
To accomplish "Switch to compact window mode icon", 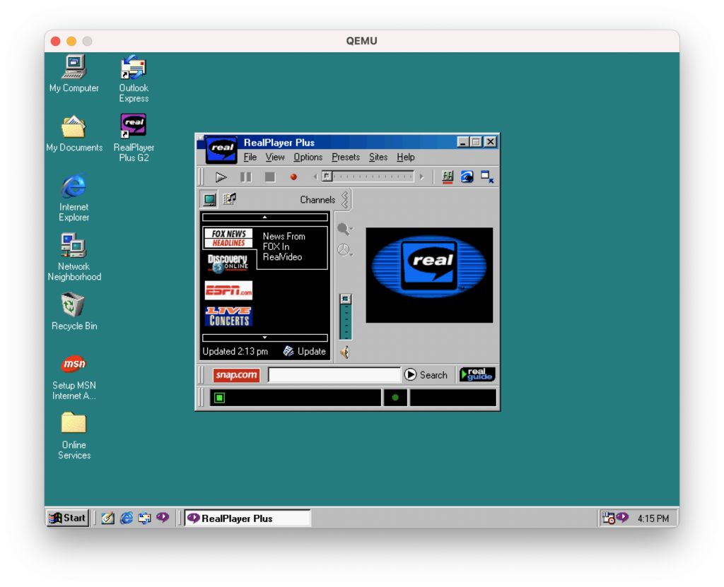I will tap(487, 177).
